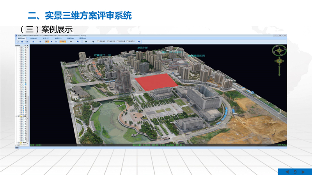Go to the next slide with the right arrow
The width and height of the screenshot is (312, 175).
click(303, 172)
